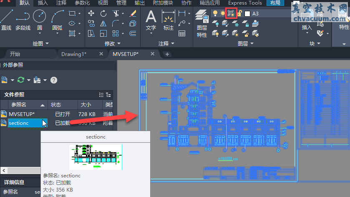Activate the Trim scissors tool
The image size is (350, 197).
pos(116,13)
